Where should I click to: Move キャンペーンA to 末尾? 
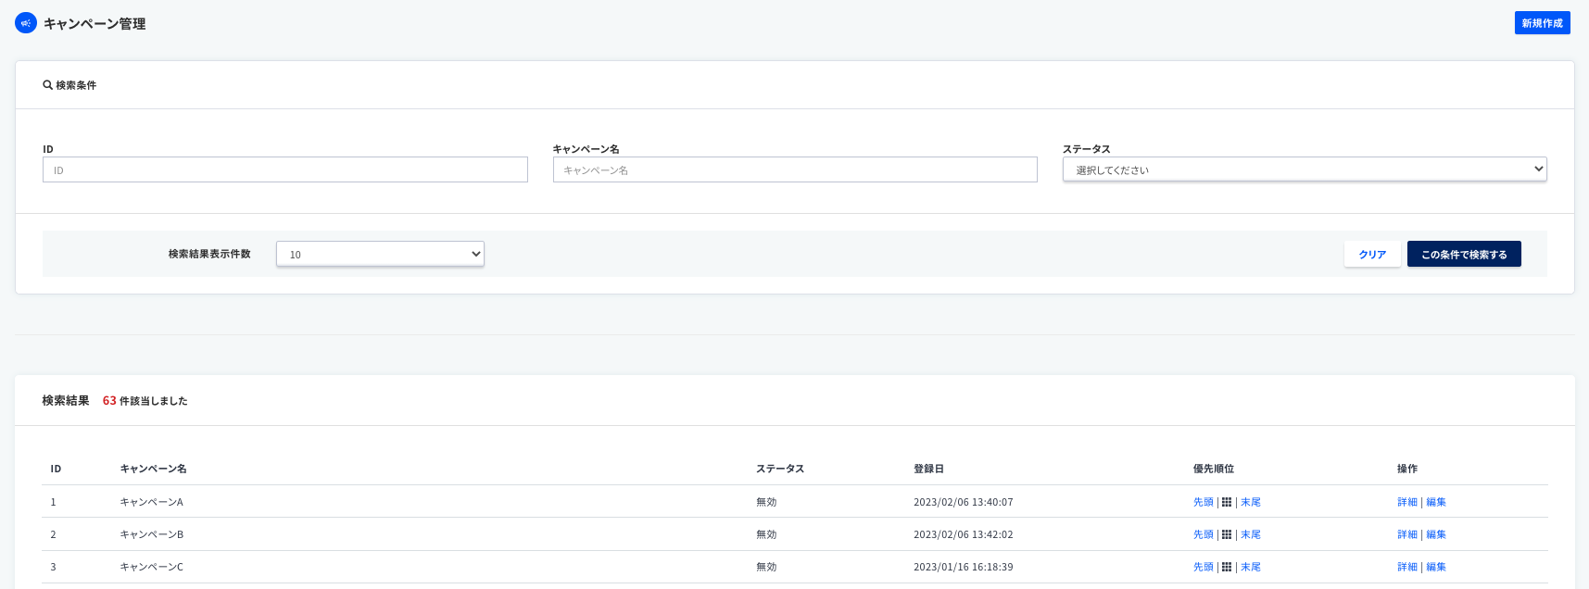pyautogui.click(x=1251, y=502)
